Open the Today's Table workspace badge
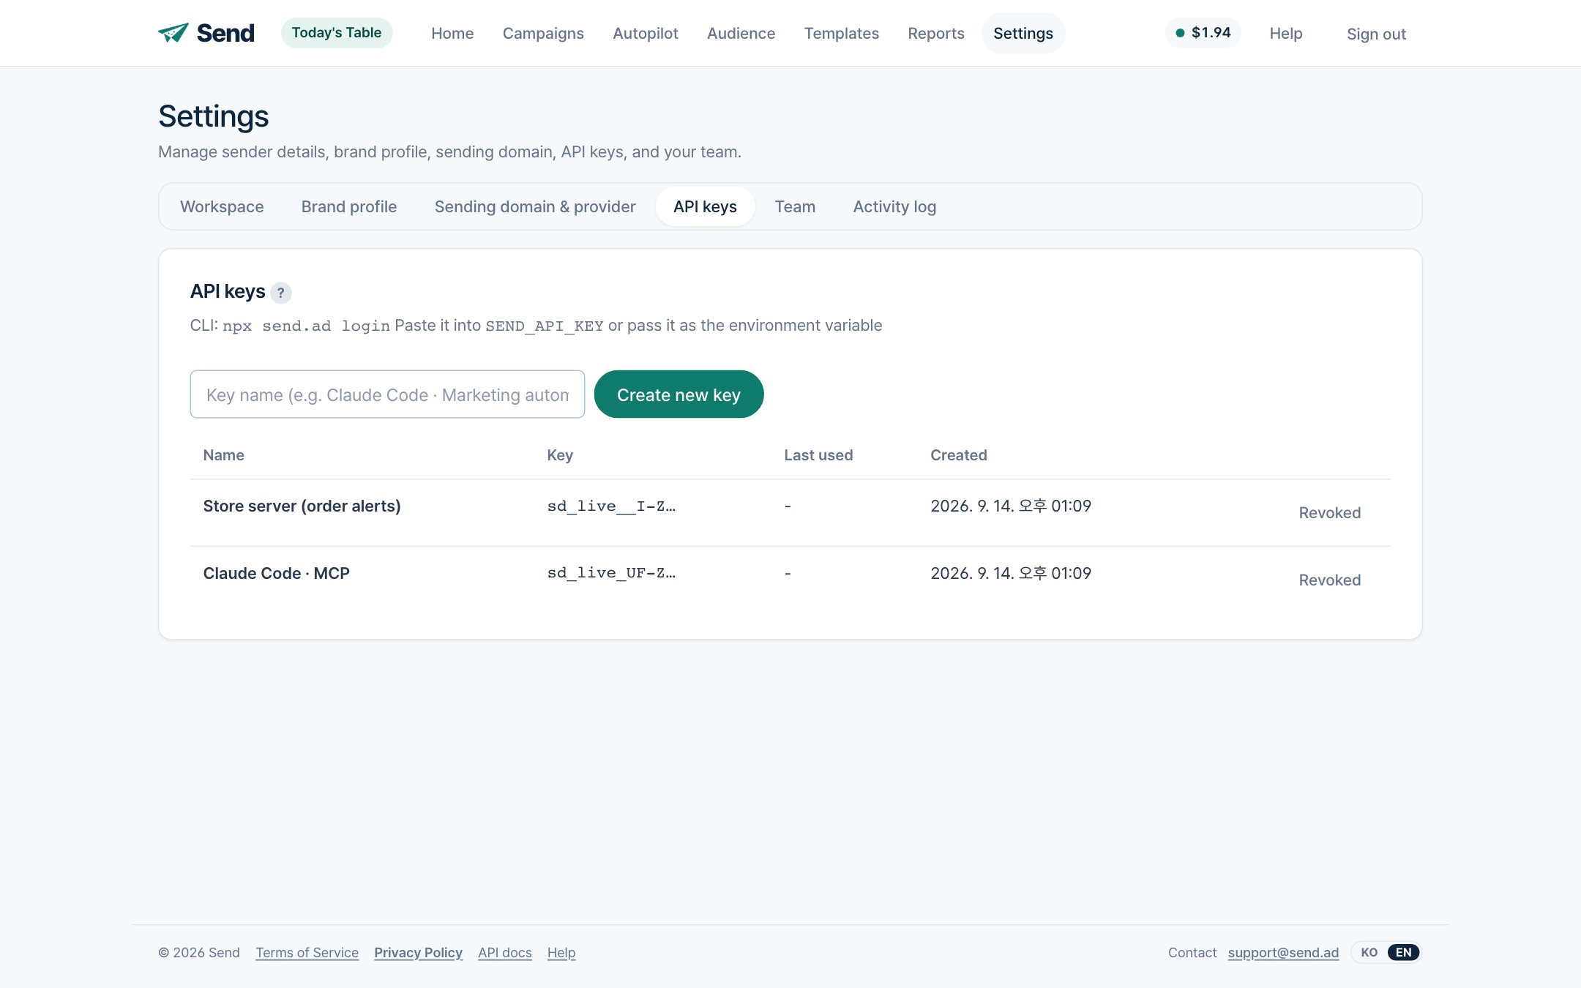The width and height of the screenshot is (1581, 988). (x=337, y=33)
